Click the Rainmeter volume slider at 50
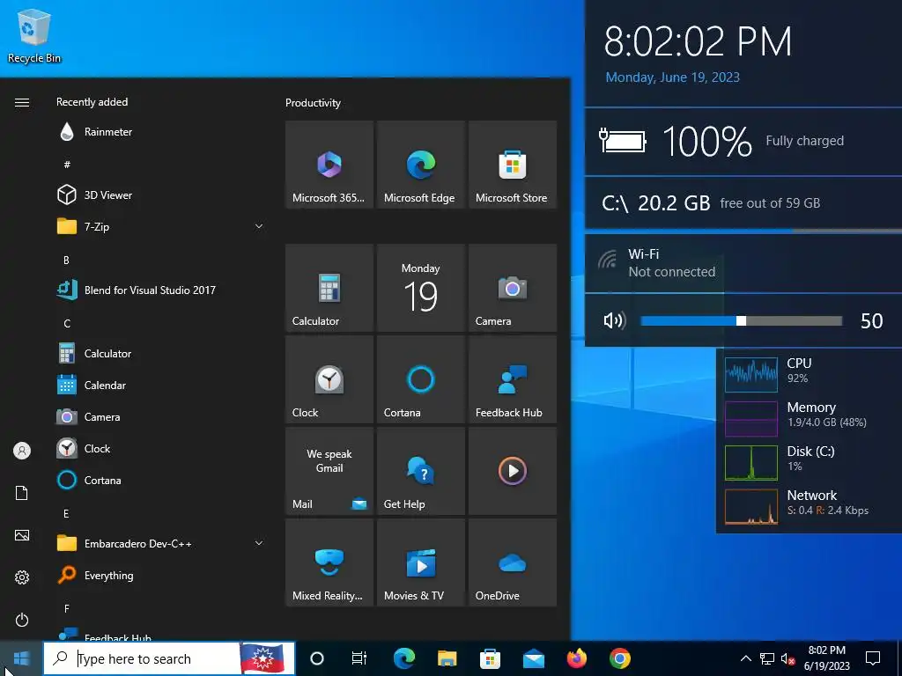The height and width of the screenshot is (676, 902). pos(741,320)
